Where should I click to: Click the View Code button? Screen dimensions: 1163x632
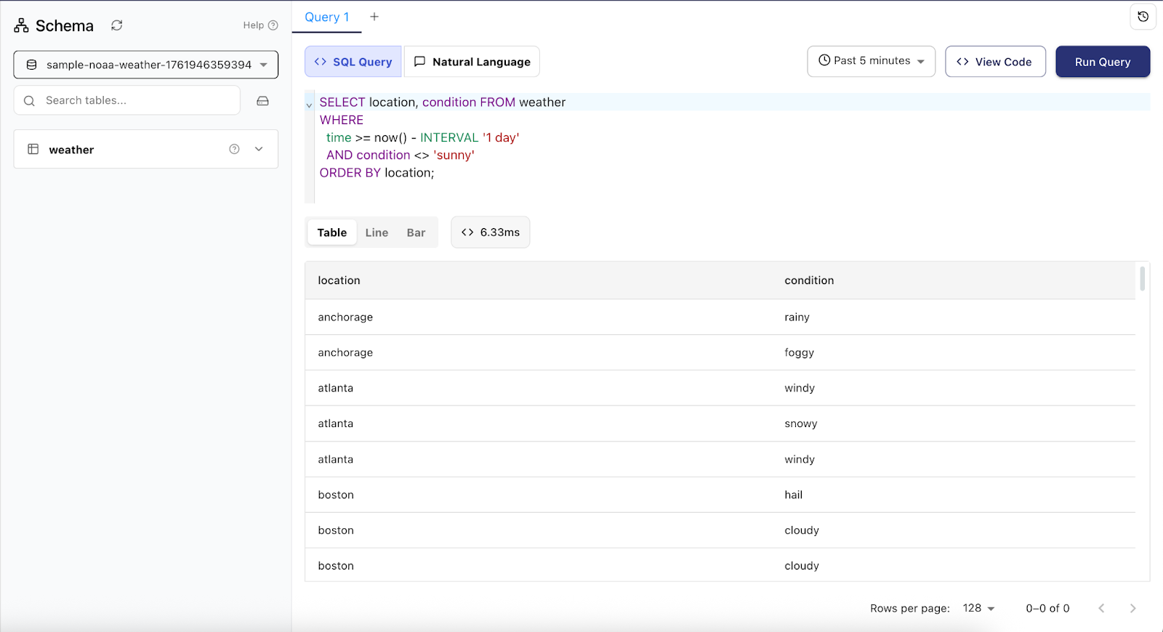(995, 62)
